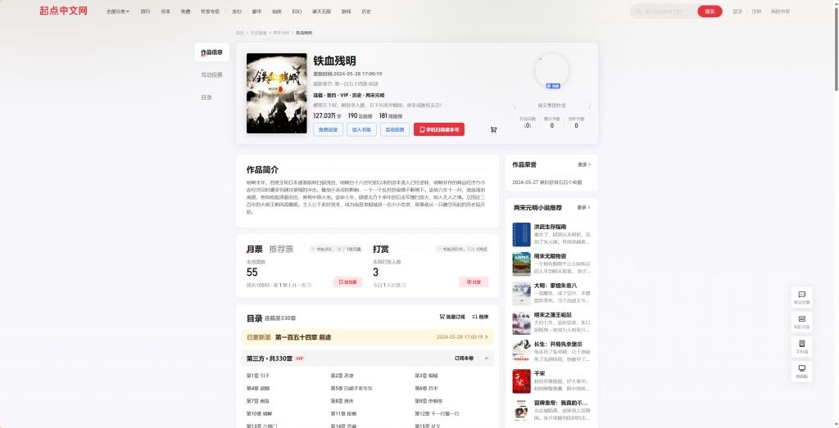Open the 第7章 chapter link
The width and height of the screenshot is (839, 428).
[258, 401]
